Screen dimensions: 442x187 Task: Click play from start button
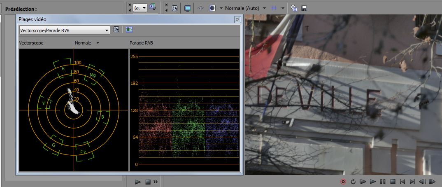point(363,181)
